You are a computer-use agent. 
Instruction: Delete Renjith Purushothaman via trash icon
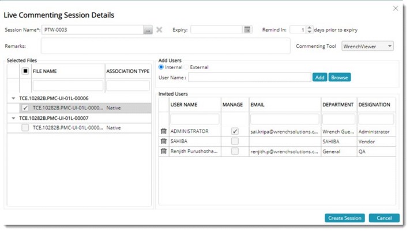(x=164, y=151)
